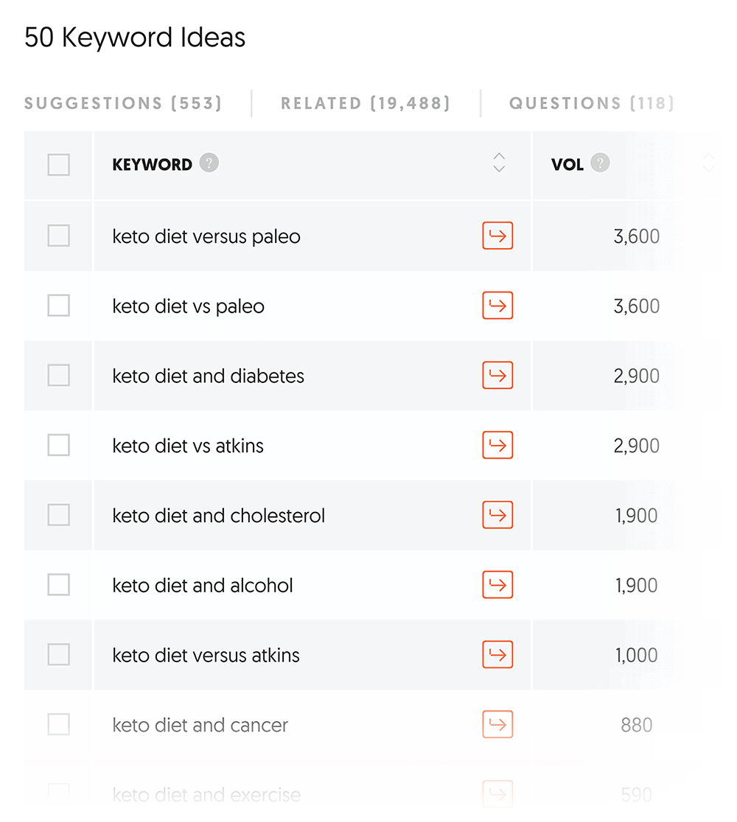Screen dimensions: 737x822
Task: Open arrow icon for keto diet versus atkins
Action: coord(497,655)
